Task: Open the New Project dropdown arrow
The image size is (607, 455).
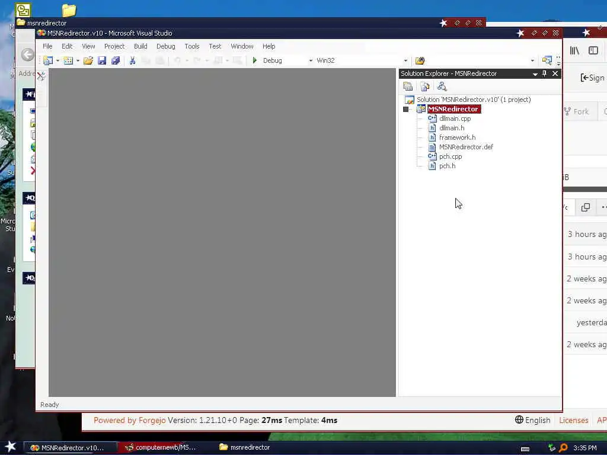Action: click(x=57, y=60)
